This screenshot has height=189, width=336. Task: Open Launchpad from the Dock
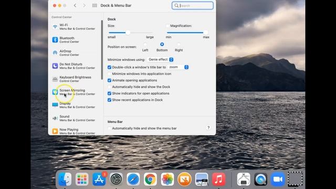tap(82, 179)
